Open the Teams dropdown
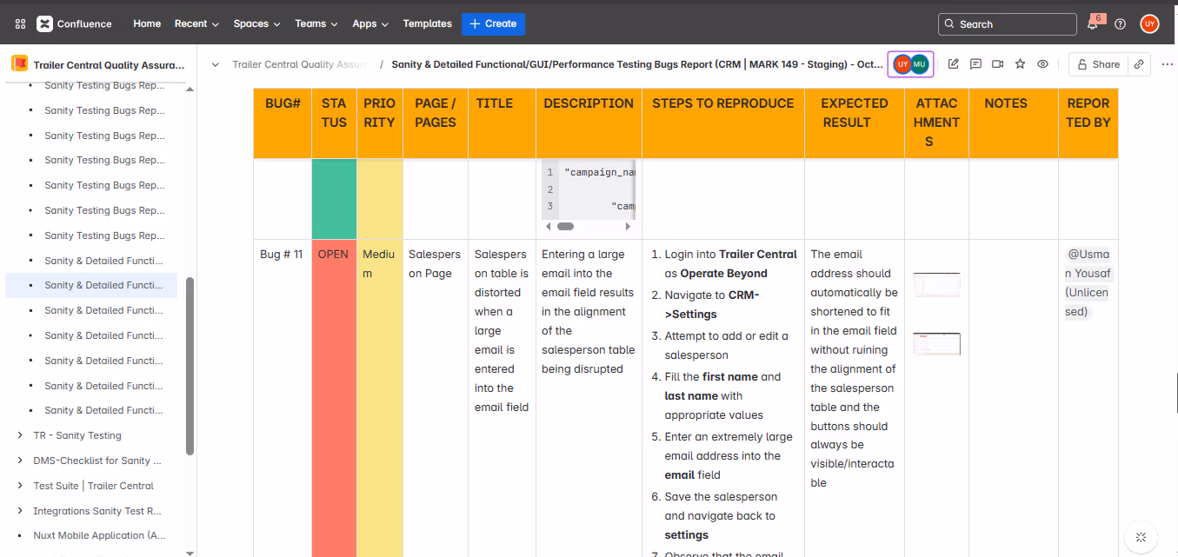This screenshot has width=1178, height=557. (x=316, y=24)
